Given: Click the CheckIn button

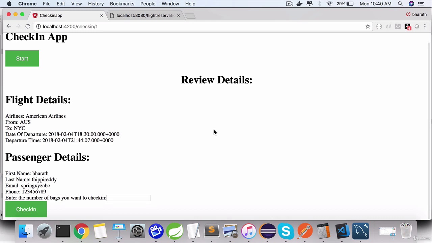Looking at the screenshot, I should click(26, 209).
